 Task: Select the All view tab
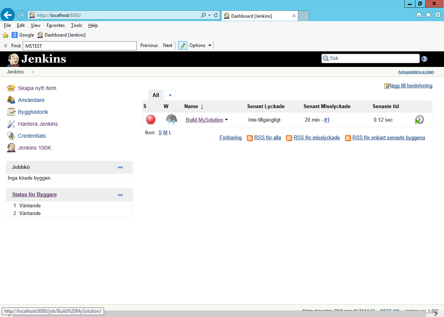156,95
